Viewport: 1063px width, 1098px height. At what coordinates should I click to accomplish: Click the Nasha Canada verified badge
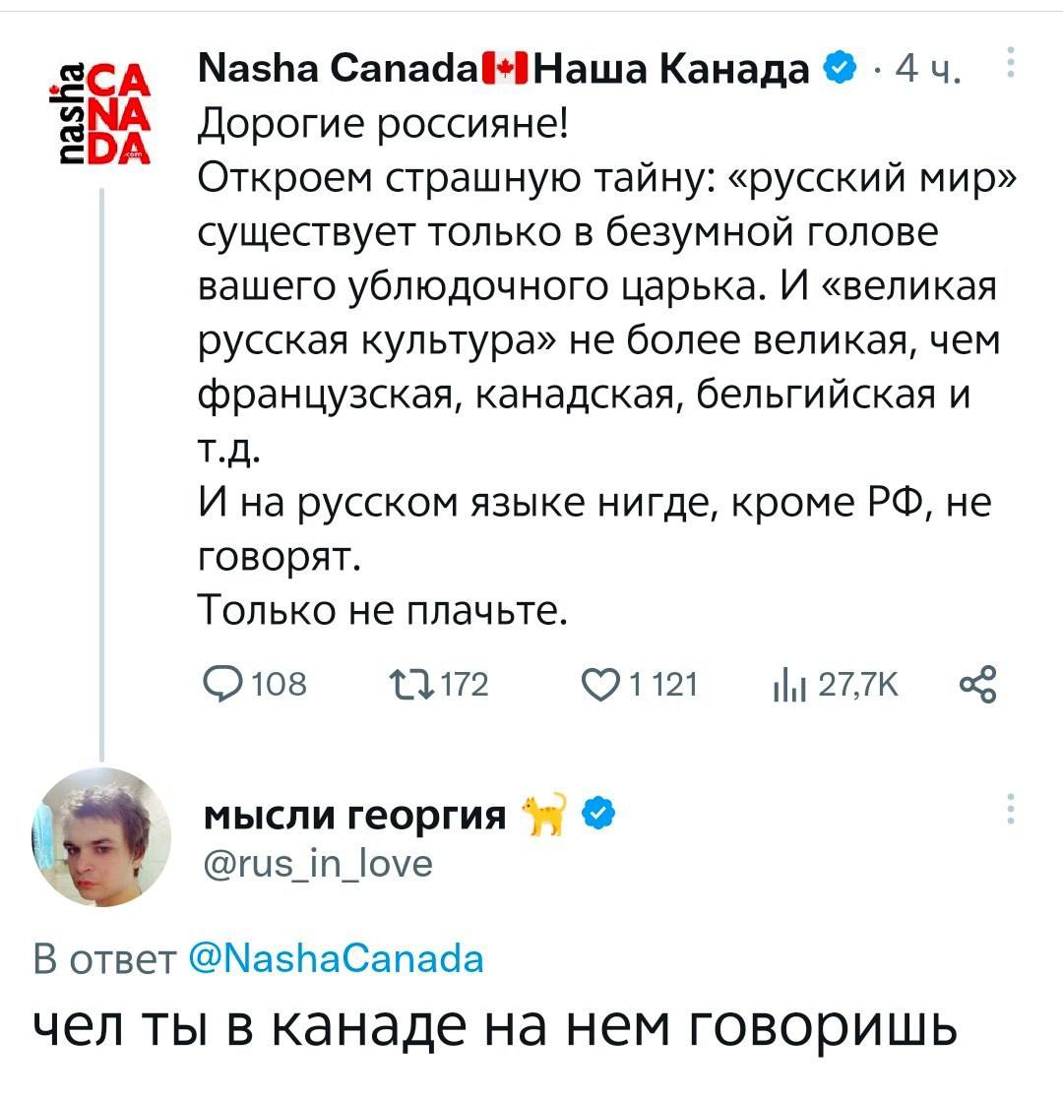pyautogui.click(x=838, y=71)
